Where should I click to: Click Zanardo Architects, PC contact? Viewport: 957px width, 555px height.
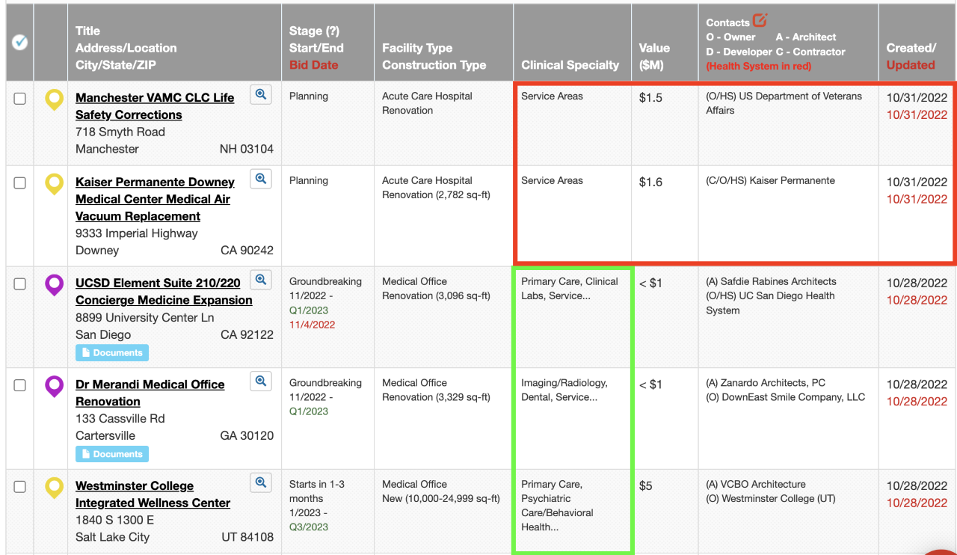[766, 382]
